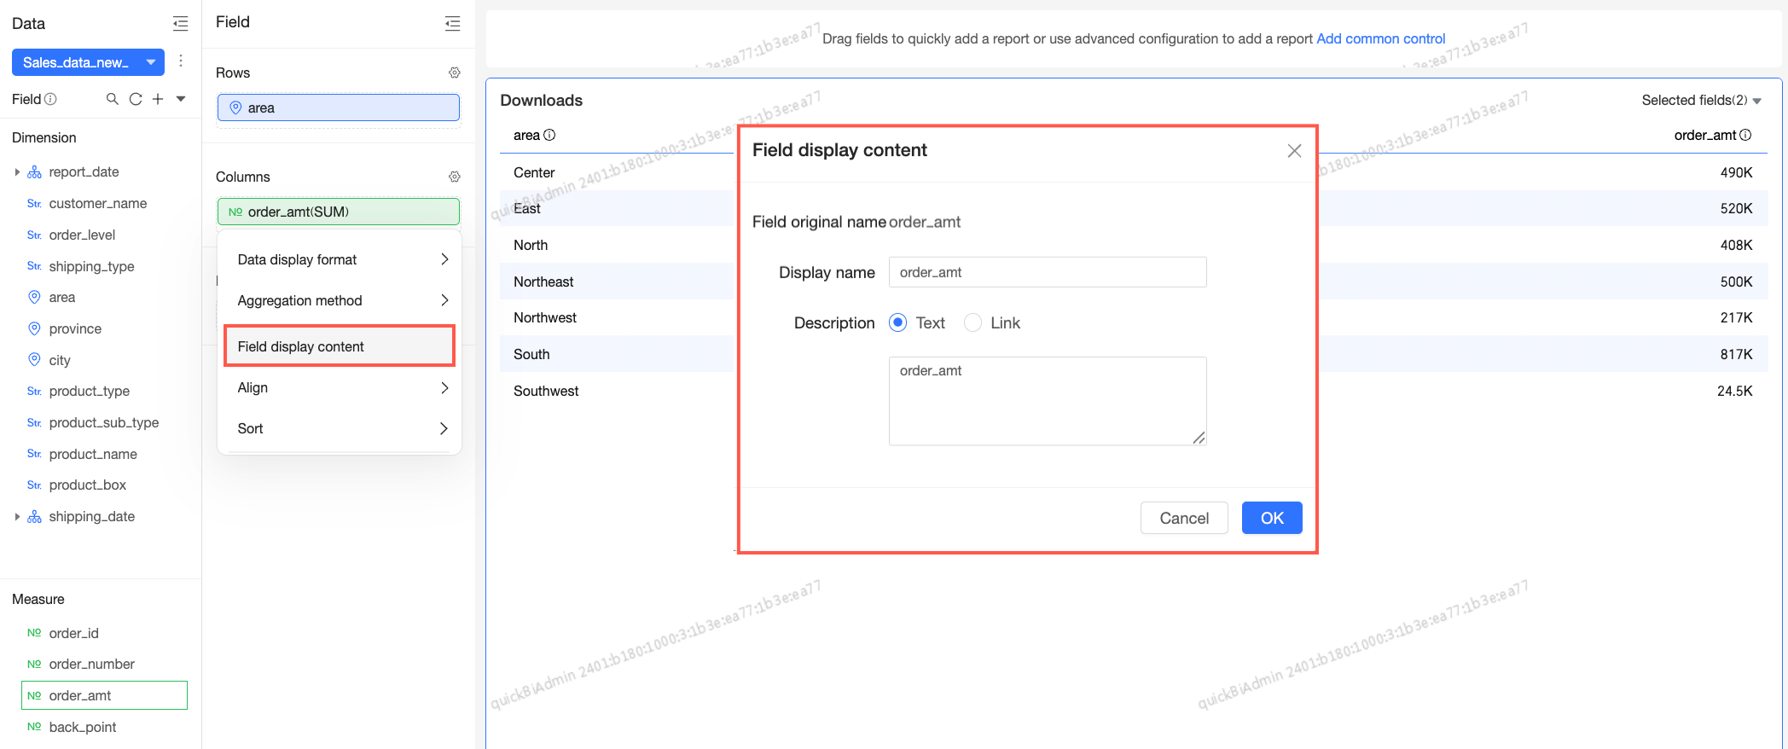This screenshot has width=1788, height=749.
Task: Click the number icon of back_point
Action: (34, 727)
